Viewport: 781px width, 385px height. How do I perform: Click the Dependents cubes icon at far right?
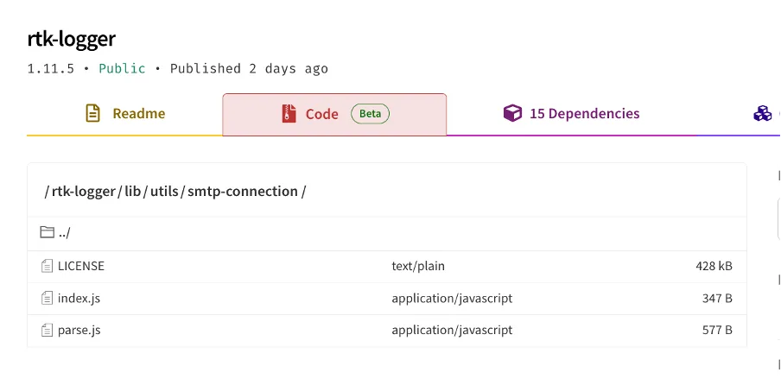[x=762, y=114]
